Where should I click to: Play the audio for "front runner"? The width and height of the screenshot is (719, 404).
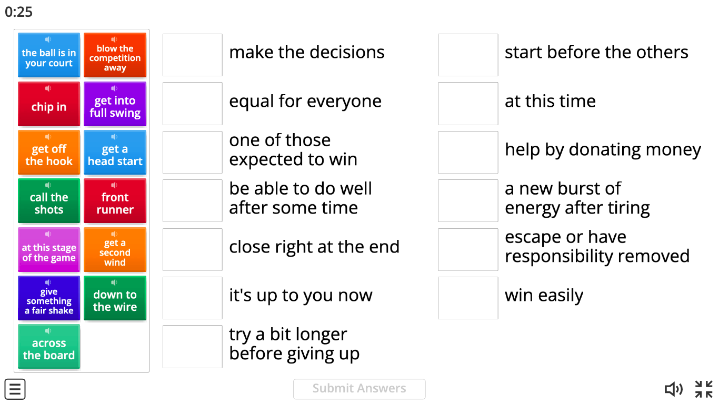click(115, 184)
